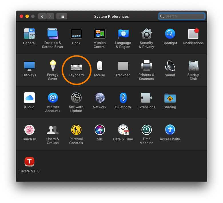Click the back navigation arrow
223x203 pixels.
pyautogui.click(x=42, y=16)
